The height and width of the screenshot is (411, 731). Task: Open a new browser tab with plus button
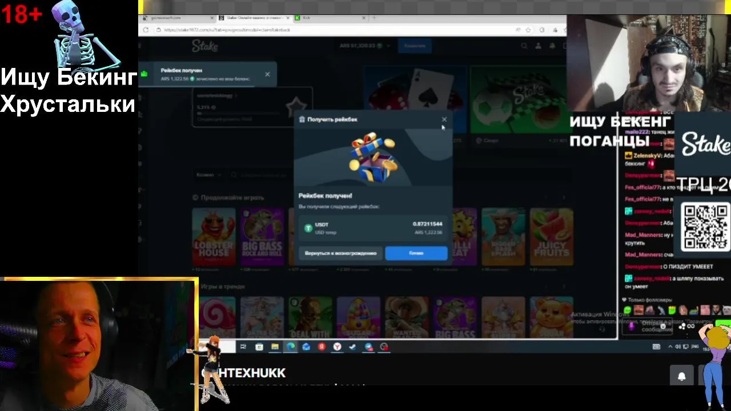[374, 18]
